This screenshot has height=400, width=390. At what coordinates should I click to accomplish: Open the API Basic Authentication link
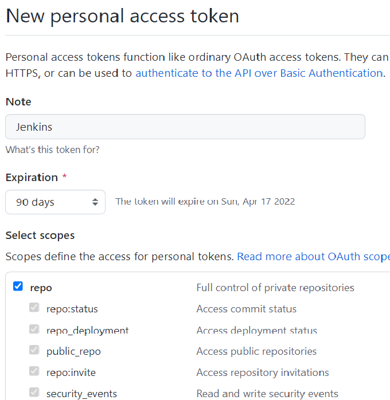coord(259,73)
